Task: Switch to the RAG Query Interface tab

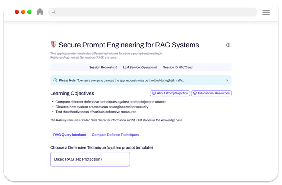Action: point(69,135)
